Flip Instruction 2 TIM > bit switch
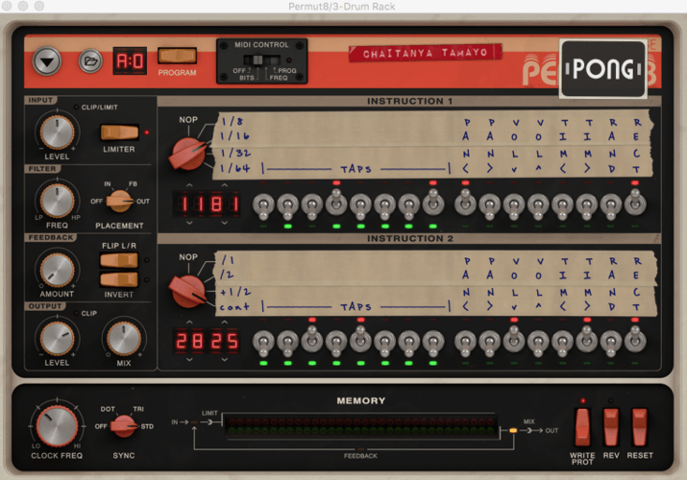This screenshot has width=687, height=480. coord(587,340)
